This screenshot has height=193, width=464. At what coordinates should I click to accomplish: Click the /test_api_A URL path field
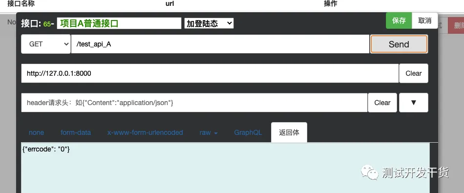click(x=220, y=44)
